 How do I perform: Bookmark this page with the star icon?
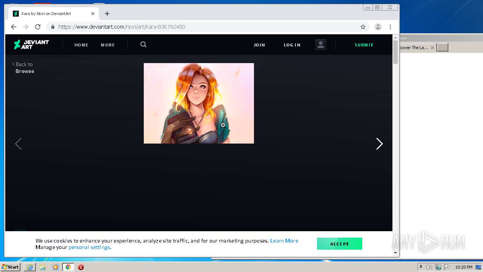[363, 27]
